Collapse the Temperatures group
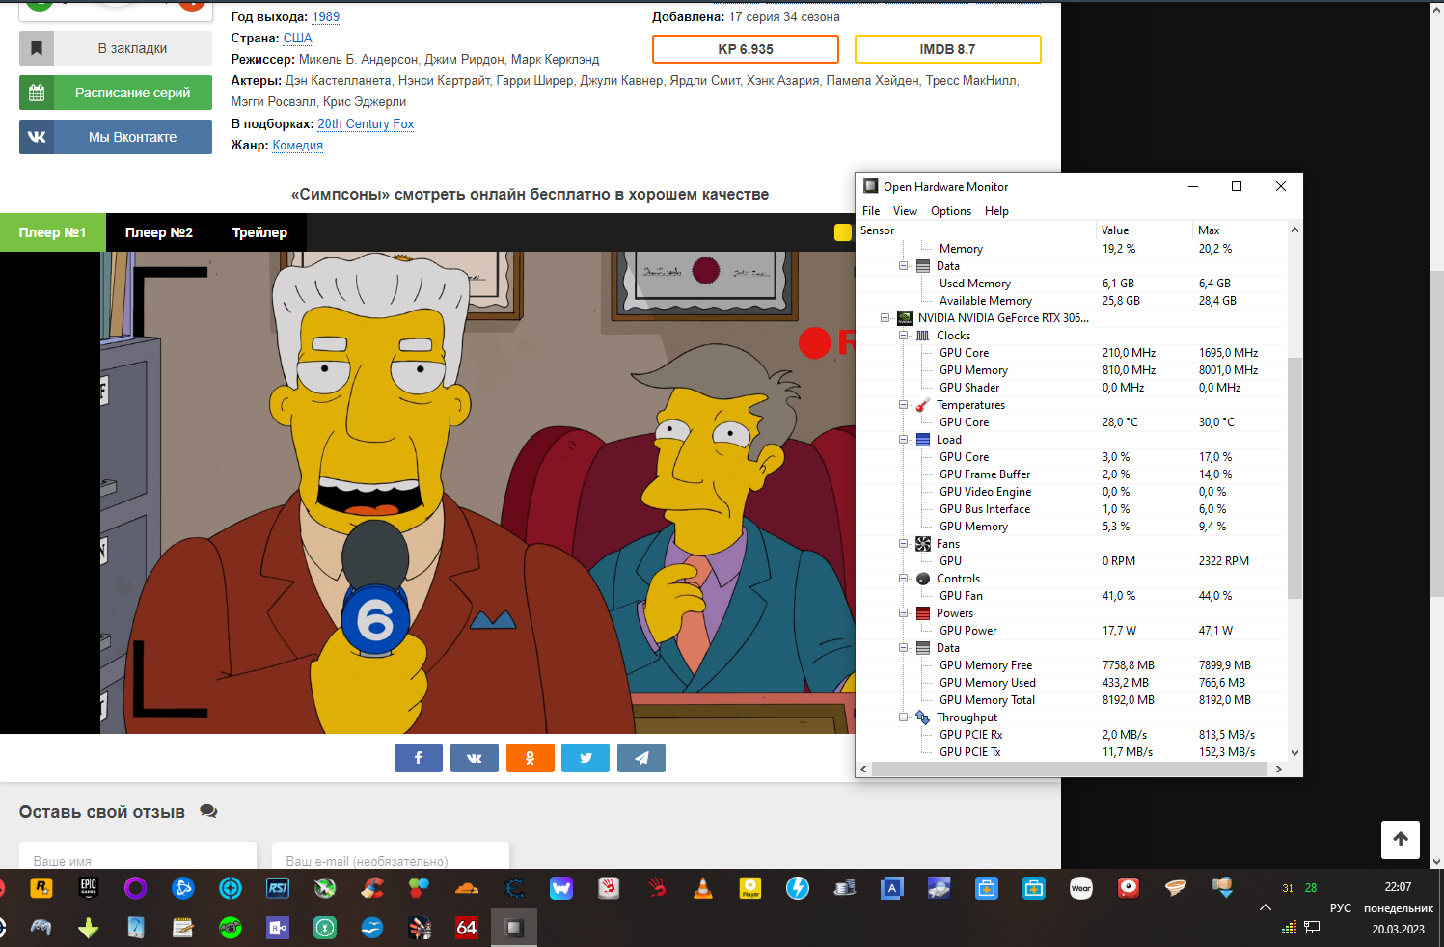The width and height of the screenshot is (1444, 947). click(904, 405)
